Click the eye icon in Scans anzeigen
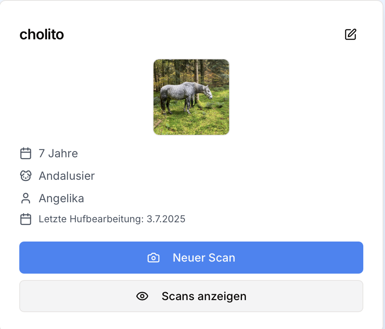The image size is (385, 329). pyautogui.click(x=142, y=296)
